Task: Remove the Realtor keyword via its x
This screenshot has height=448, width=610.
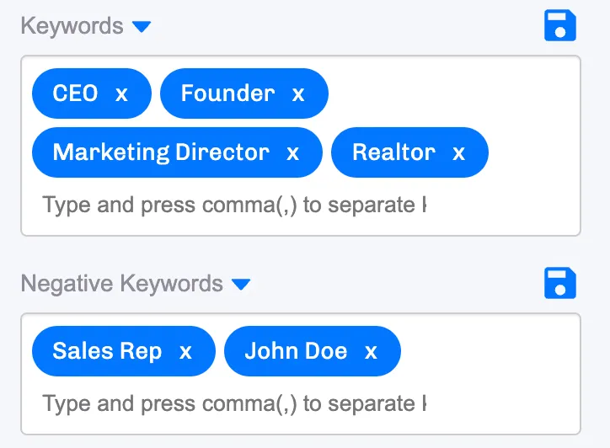Action: [458, 152]
